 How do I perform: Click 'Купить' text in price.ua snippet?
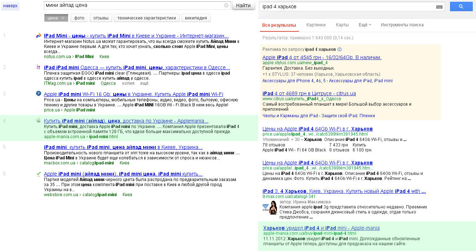[359, 145]
